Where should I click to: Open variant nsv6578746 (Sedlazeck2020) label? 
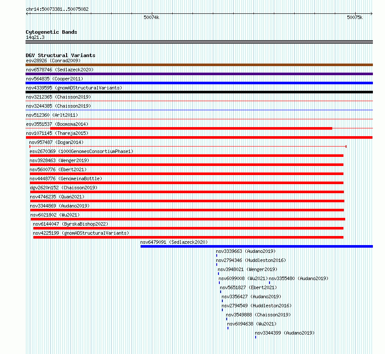60,70
